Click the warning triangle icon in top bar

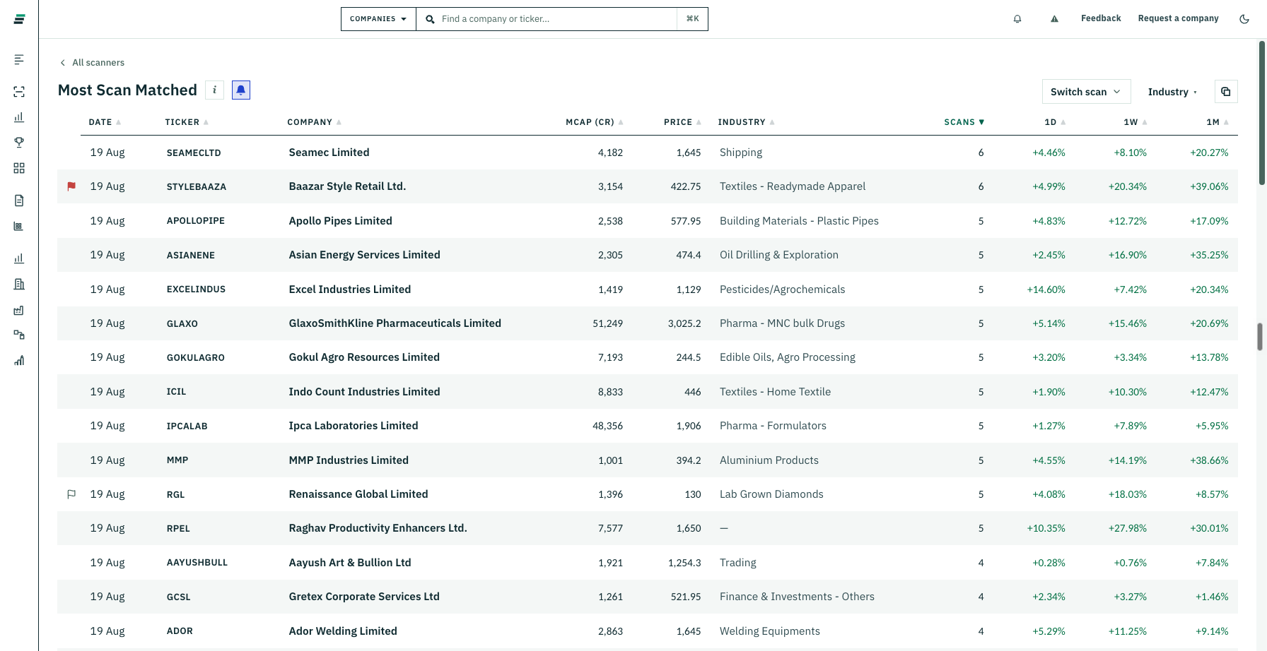[1054, 19]
